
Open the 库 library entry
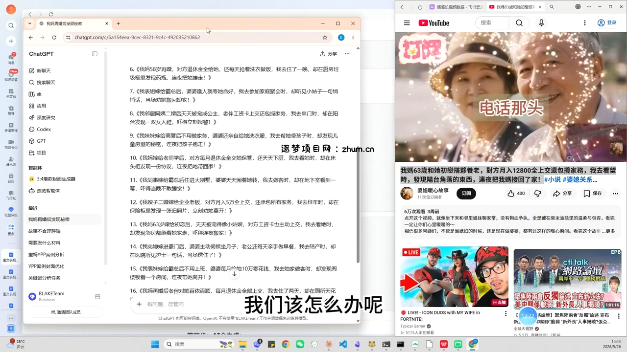35,94
